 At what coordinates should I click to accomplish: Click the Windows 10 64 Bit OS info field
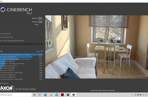pos(21,41)
